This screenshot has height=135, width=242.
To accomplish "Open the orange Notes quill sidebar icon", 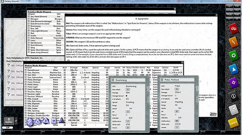I will click(233, 42).
